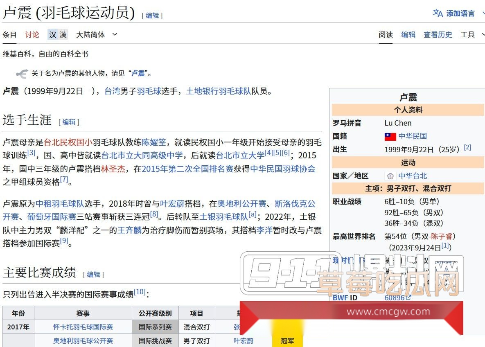Click the 文A language settings icon

pos(438,13)
